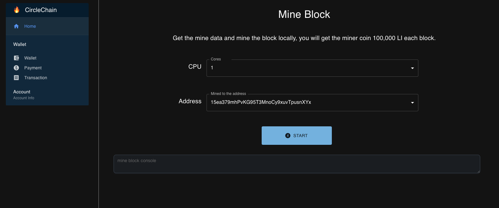The height and width of the screenshot is (208, 499).
Task: Click the selected mining address text
Action: 261,102
